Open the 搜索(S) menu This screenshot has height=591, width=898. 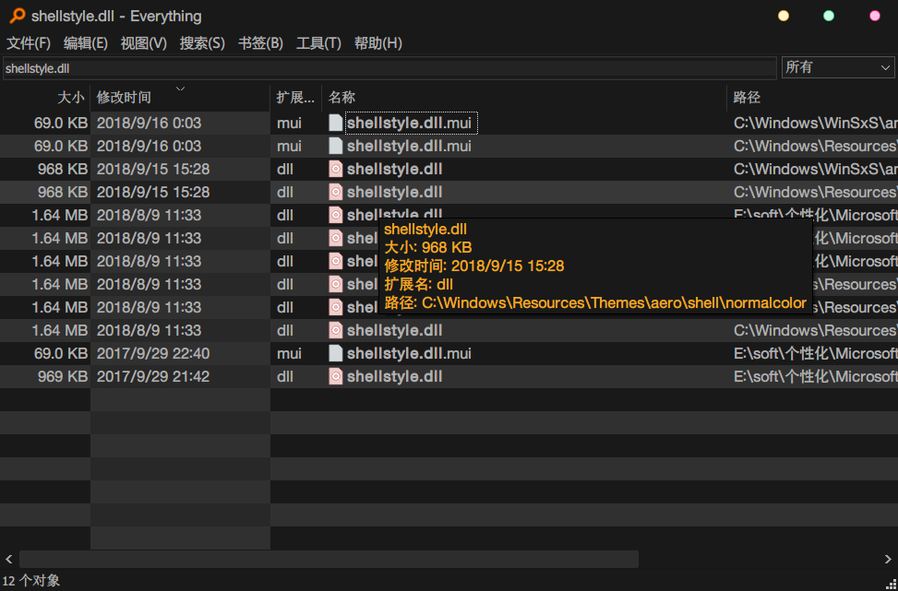pos(202,43)
